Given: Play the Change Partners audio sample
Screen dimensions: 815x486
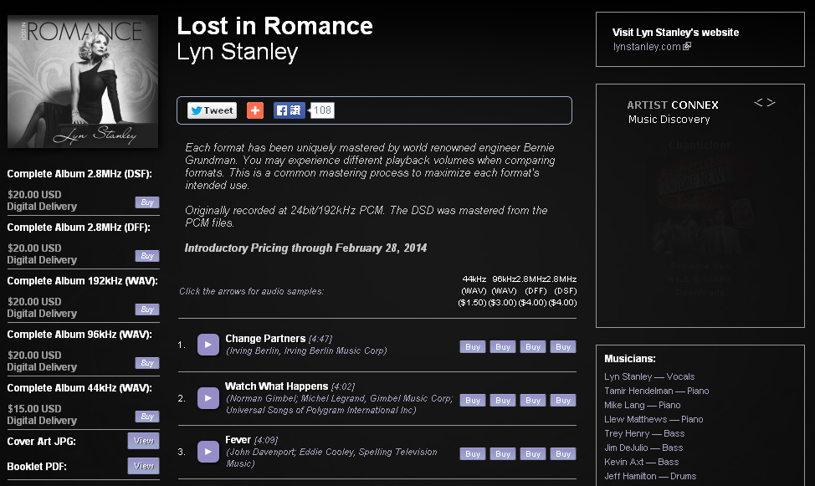Looking at the screenshot, I should click(208, 345).
